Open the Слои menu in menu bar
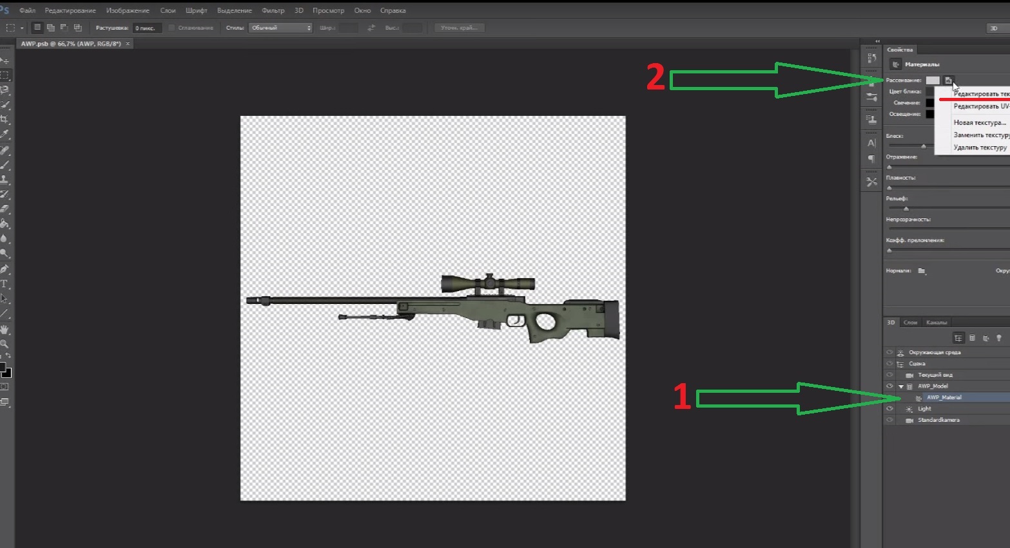 click(x=168, y=10)
